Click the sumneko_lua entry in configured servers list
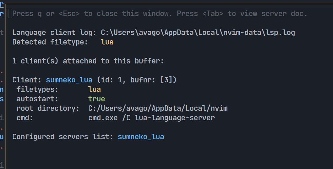The width and height of the screenshot is (333, 169). click(x=141, y=137)
